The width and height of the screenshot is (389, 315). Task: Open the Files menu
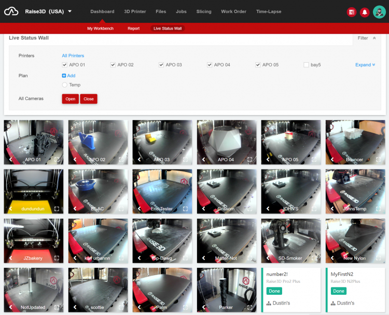[161, 11]
